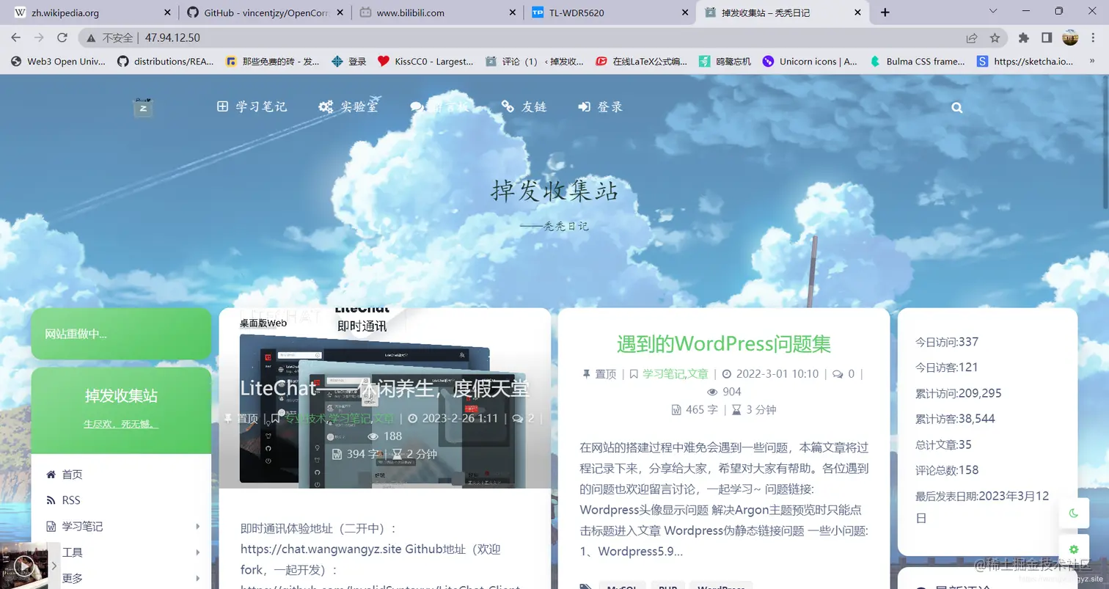Open the RSS sidebar link

pyautogui.click(x=63, y=500)
